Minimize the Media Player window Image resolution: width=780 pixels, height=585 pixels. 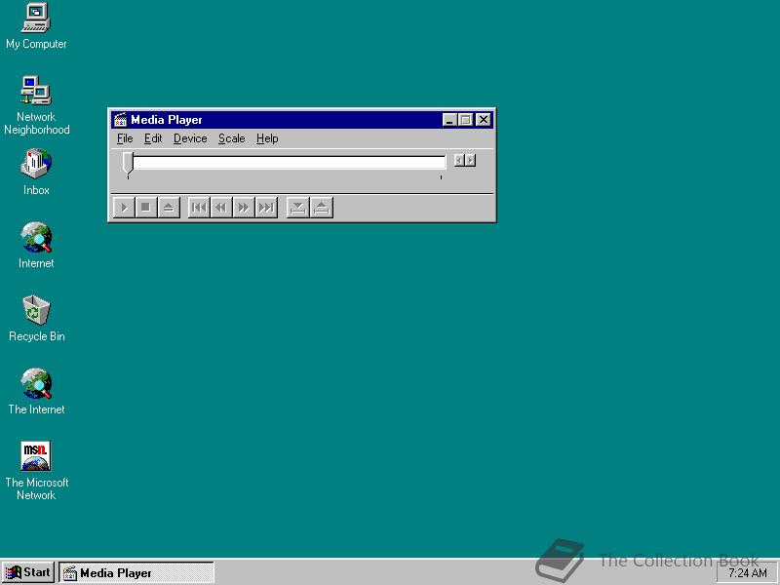449,120
